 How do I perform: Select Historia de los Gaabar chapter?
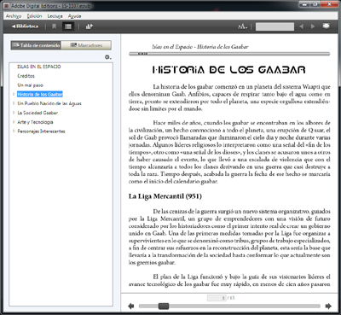tap(40, 94)
